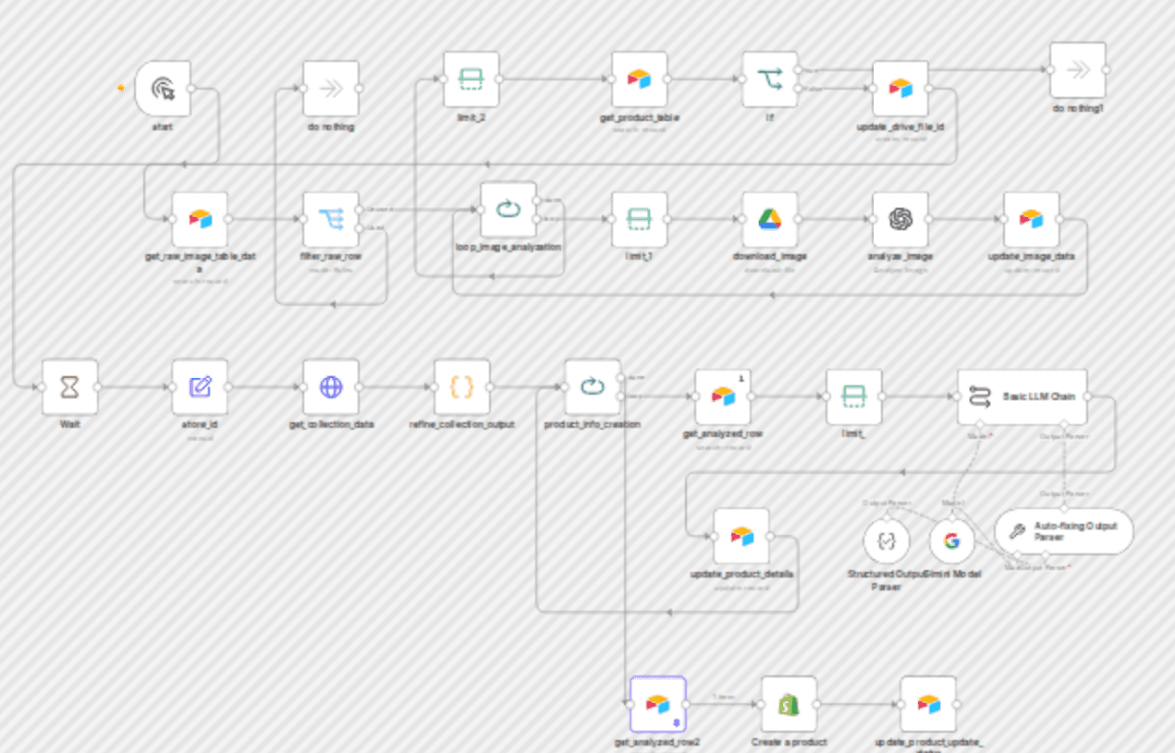
Task: Open the get_product_table Airtable node
Action: [640, 79]
